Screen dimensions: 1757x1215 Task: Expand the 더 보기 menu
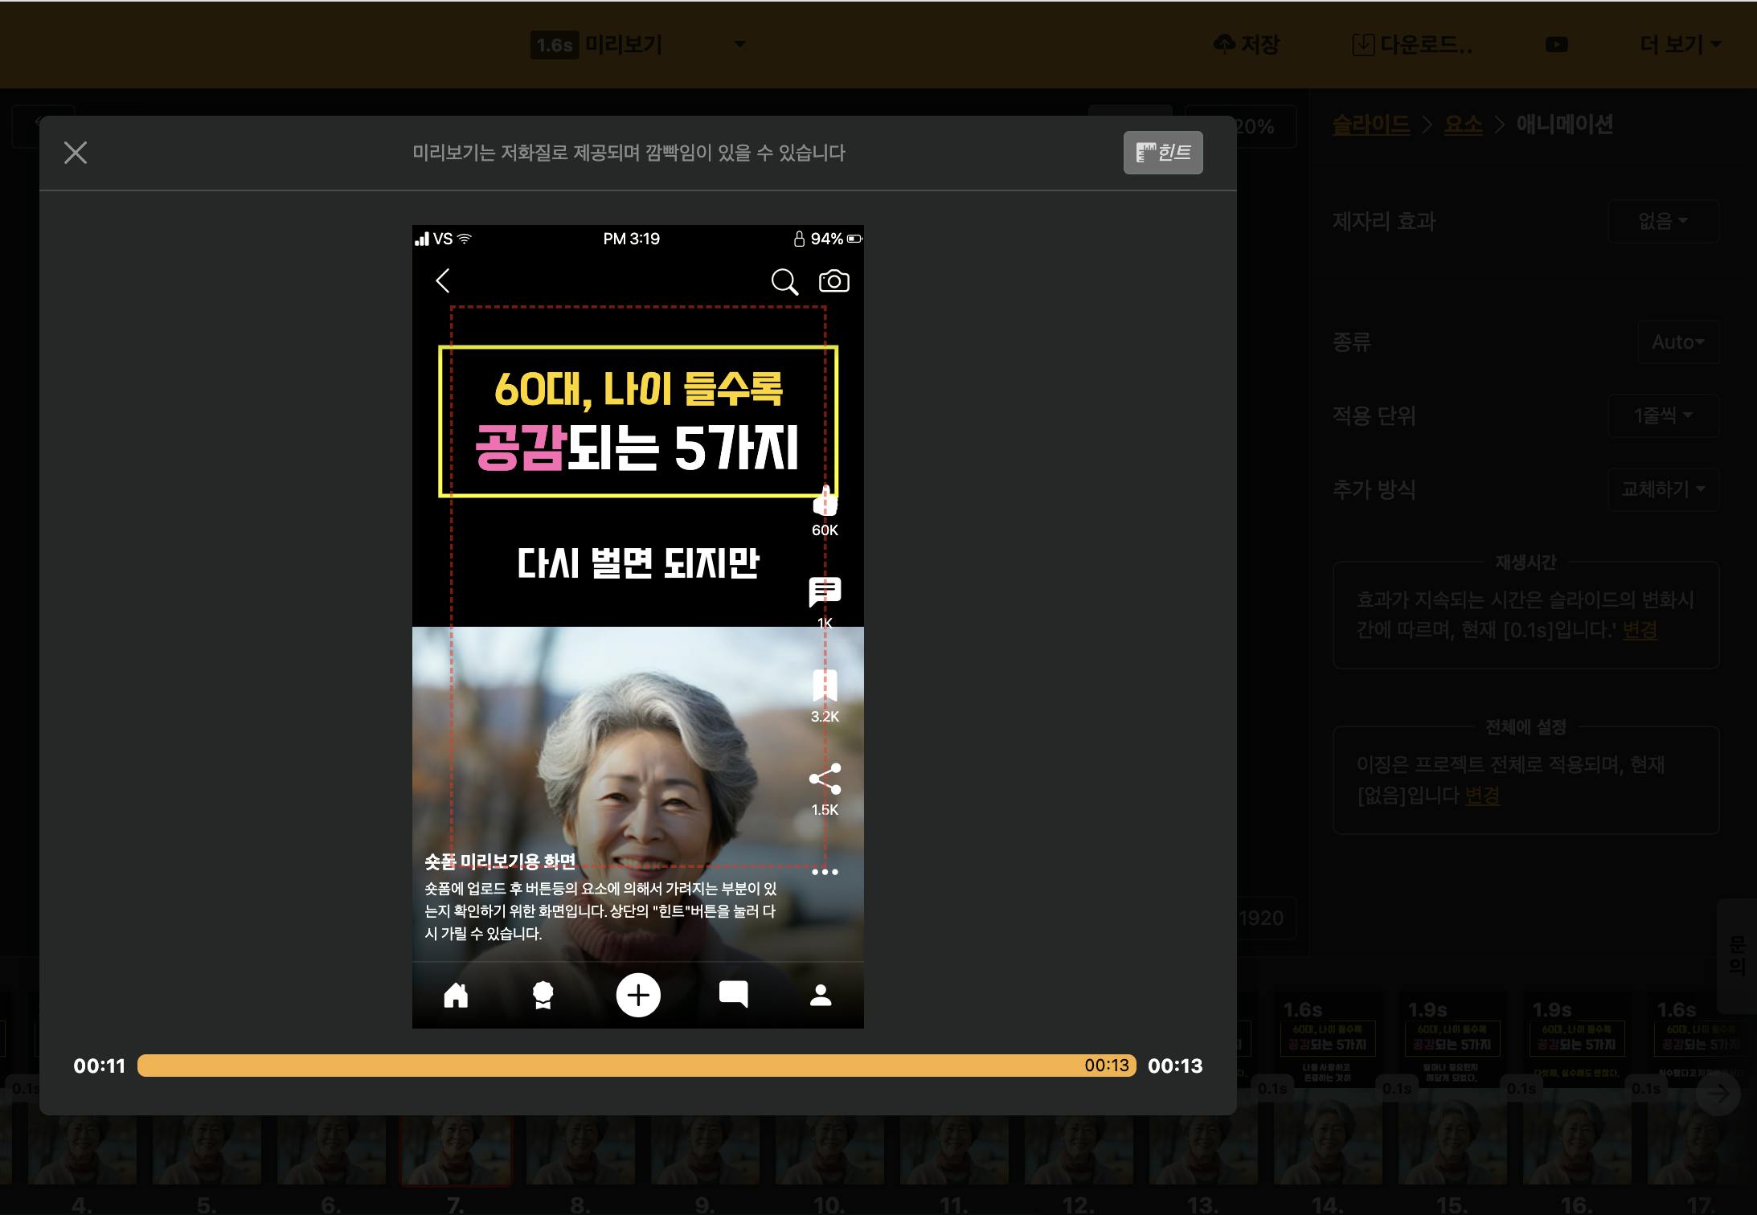pyautogui.click(x=1680, y=44)
